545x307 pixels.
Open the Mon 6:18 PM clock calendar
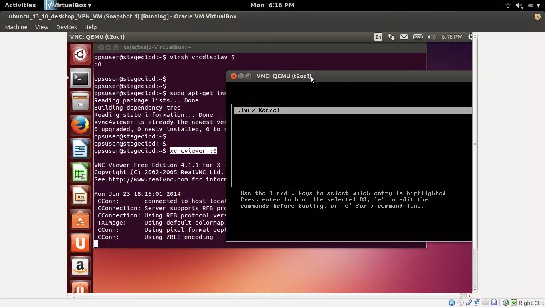tap(272, 5)
